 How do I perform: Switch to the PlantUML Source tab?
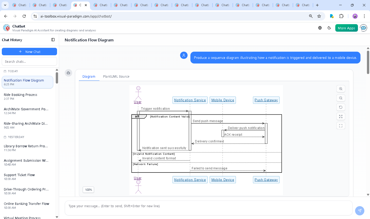coord(116,77)
